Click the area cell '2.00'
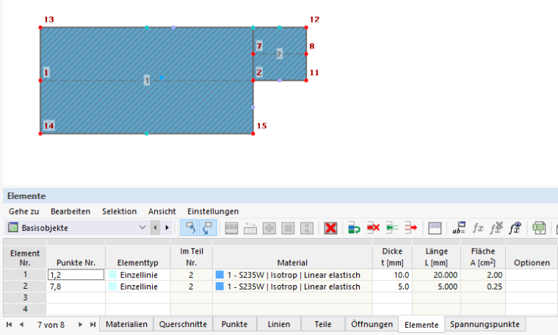The image size is (558, 335). [483, 275]
